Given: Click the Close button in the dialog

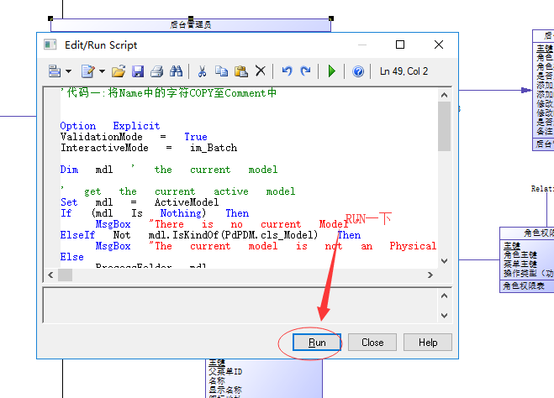Looking at the screenshot, I should [x=372, y=343].
